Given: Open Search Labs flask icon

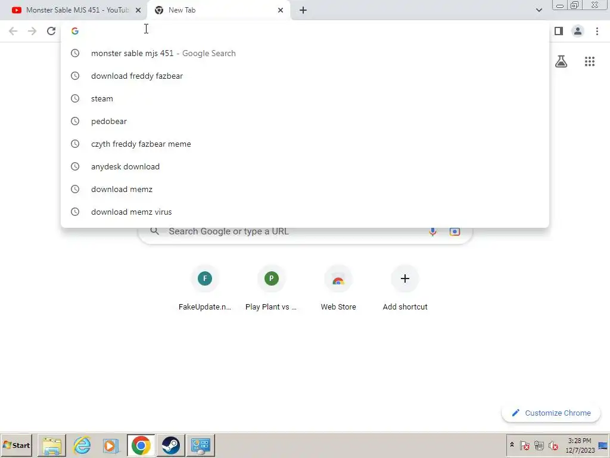Looking at the screenshot, I should 561,61.
